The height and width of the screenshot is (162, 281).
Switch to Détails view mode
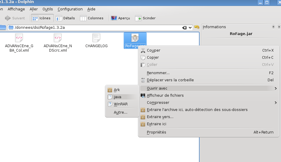65,18
